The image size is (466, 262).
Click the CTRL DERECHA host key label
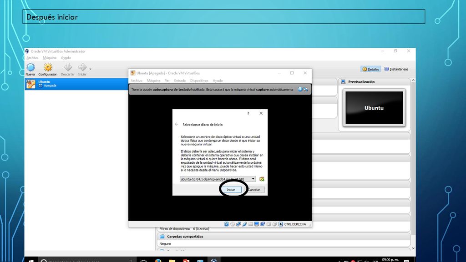pos(295,224)
